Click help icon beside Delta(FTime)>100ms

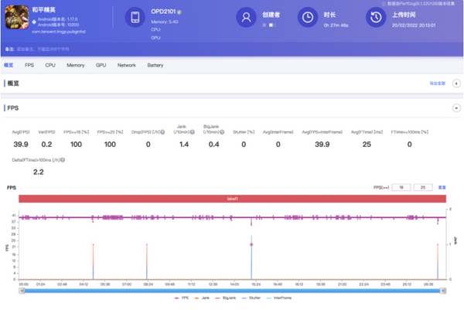(62, 160)
